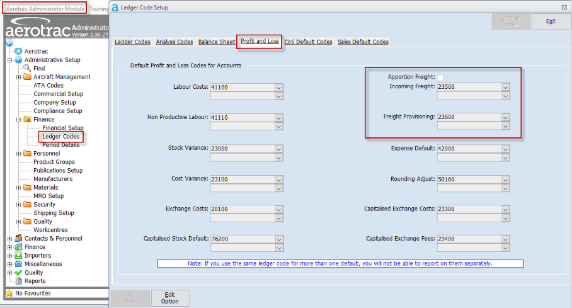The image size is (572, 308).
Task: Select ATA Codes in the tree
Action: tap(49, 86)
